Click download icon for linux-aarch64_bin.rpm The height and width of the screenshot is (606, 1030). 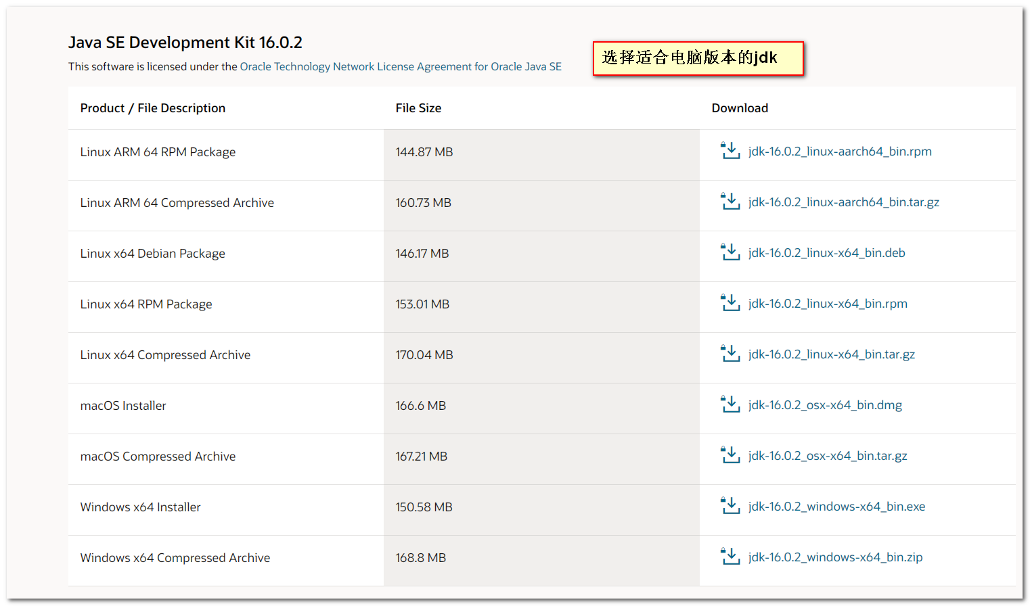730,151
